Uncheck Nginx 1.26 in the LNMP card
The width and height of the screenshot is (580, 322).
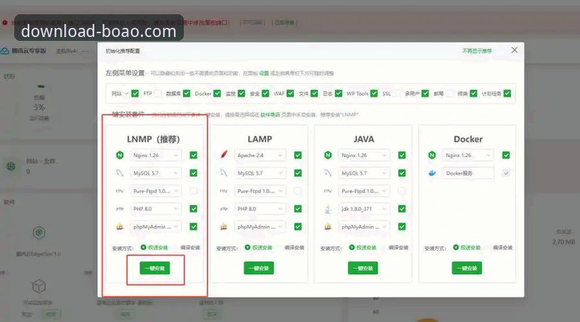[194, 155]
